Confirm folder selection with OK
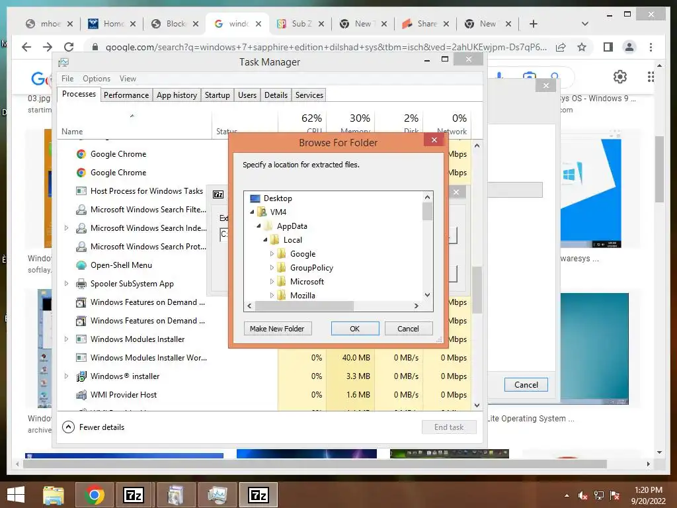Image resolution: width=677 pixels, height=508 pixels. (355, 329)
